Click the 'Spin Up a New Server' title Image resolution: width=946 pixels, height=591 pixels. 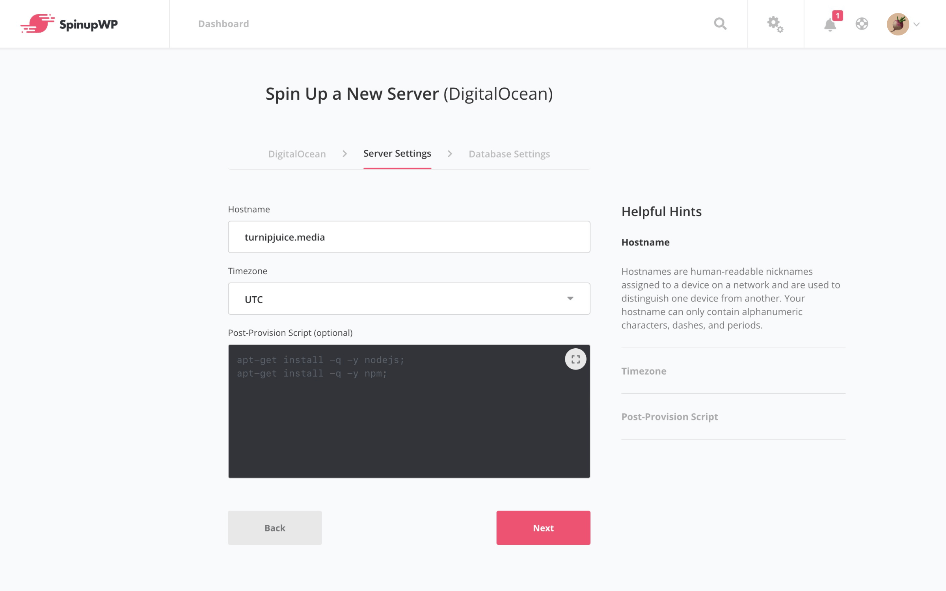point(409,94)
